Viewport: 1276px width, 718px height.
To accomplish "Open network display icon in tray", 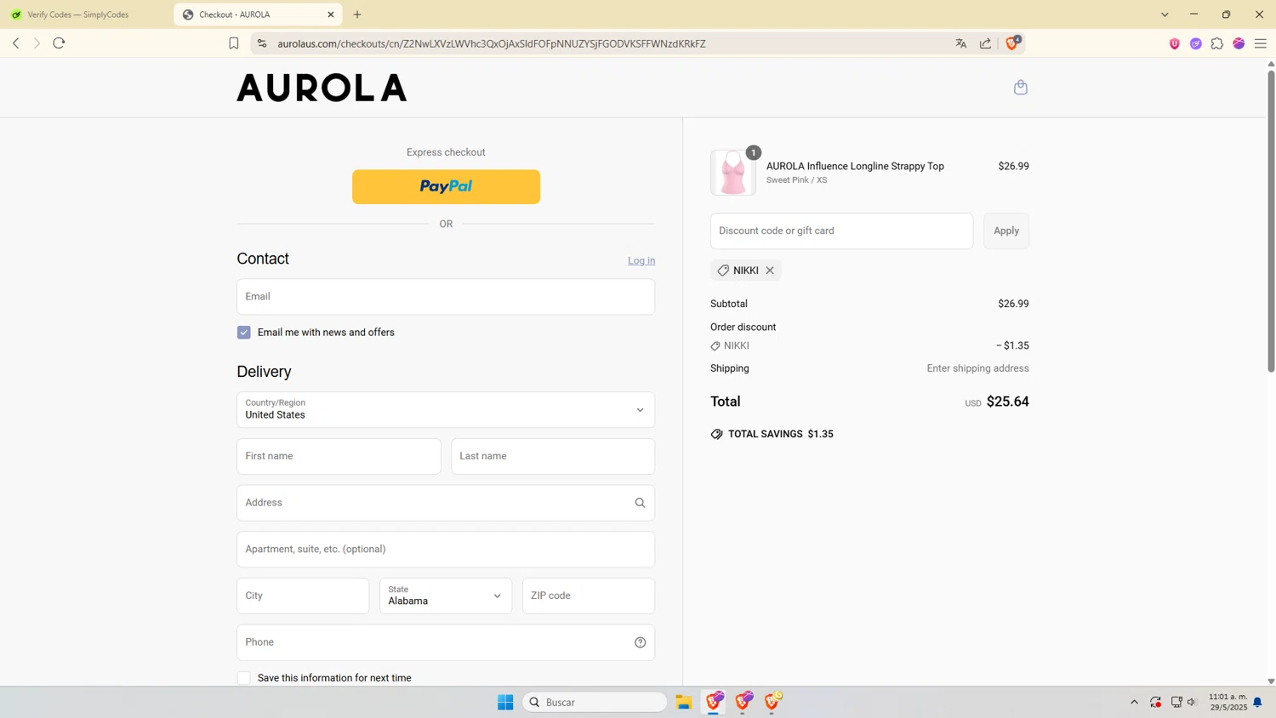I will click(x=1176, y=702).
